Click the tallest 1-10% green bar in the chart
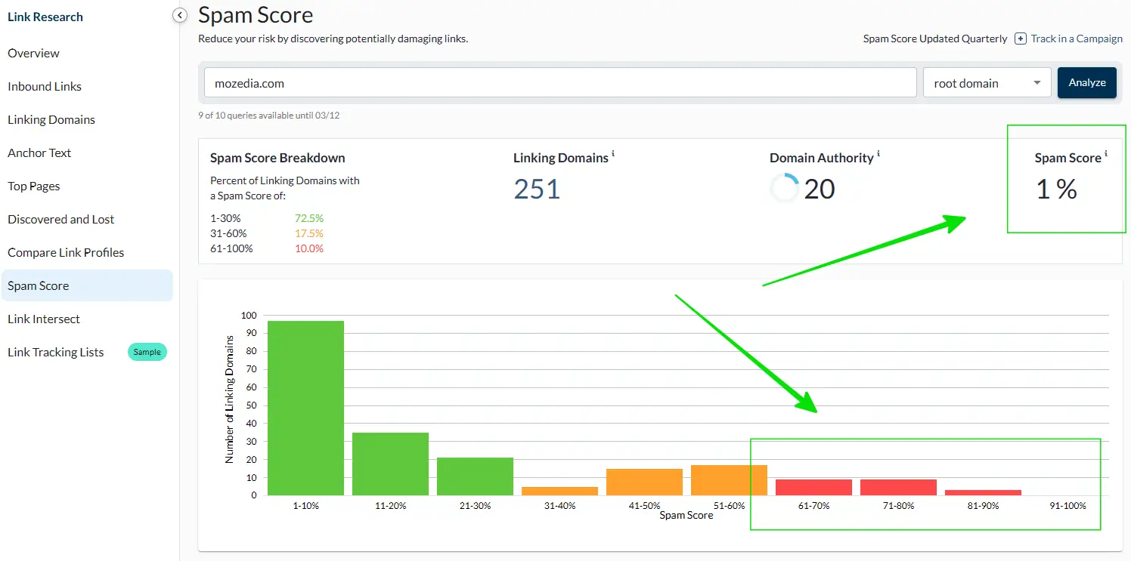 [x=305, y=408]
